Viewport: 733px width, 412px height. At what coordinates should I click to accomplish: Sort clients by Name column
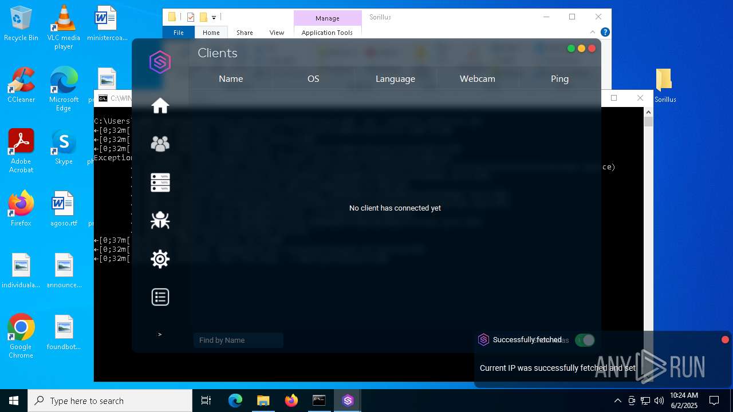[x=231, y=79]
